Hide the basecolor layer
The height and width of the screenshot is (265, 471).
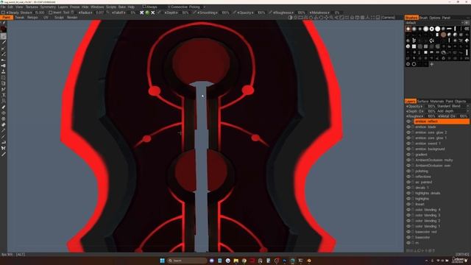pyautogui.click(x=408, y=237)
